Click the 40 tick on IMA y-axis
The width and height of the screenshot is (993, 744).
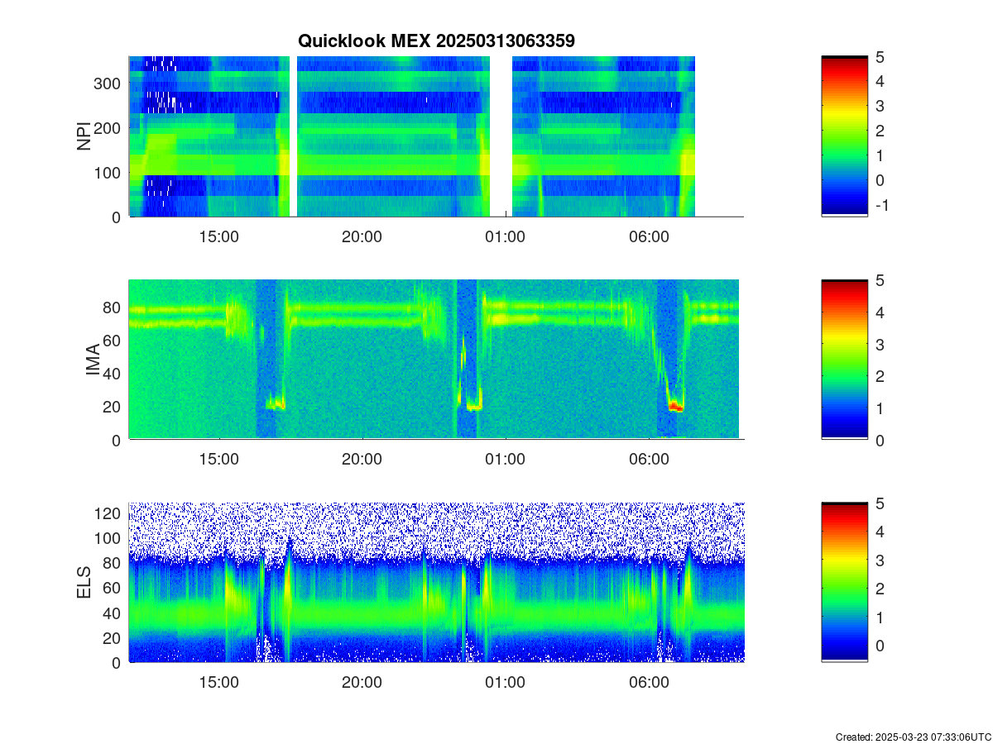coord(113,374)
